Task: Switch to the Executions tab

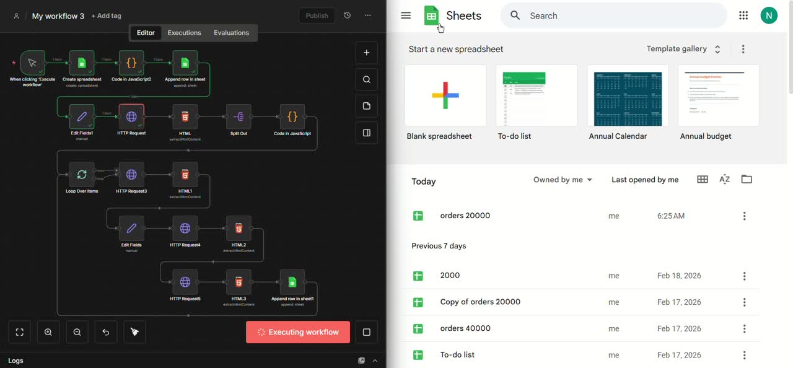Action: 184,33
